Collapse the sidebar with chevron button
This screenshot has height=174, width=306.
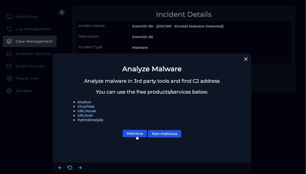pos(62,12)
